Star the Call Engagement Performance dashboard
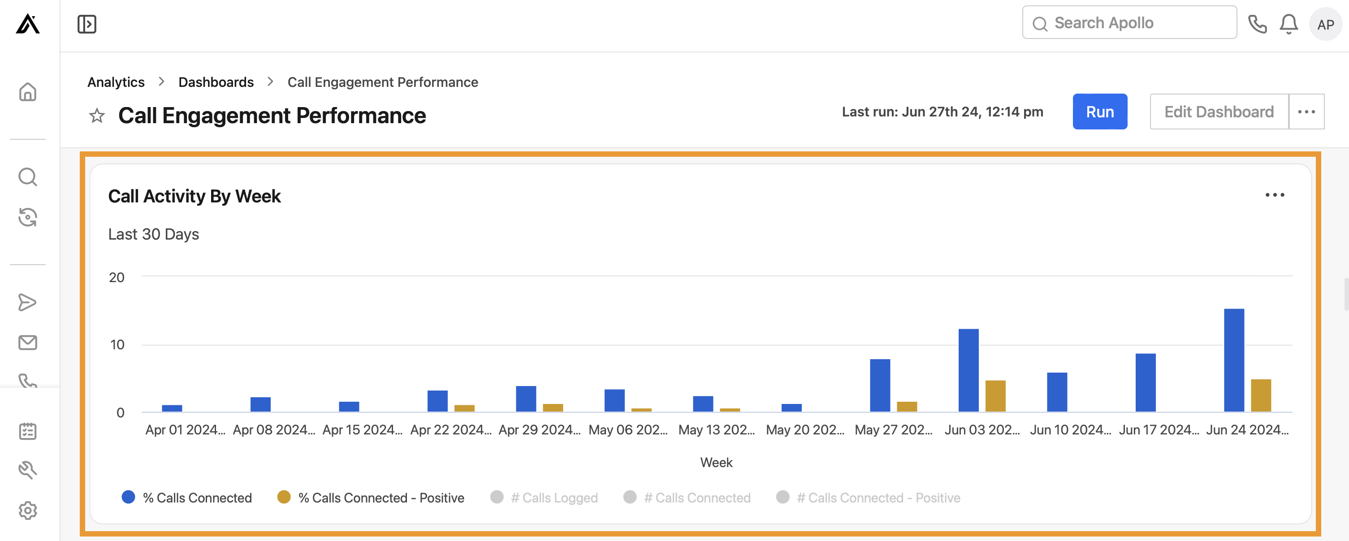 coord(97,116)
